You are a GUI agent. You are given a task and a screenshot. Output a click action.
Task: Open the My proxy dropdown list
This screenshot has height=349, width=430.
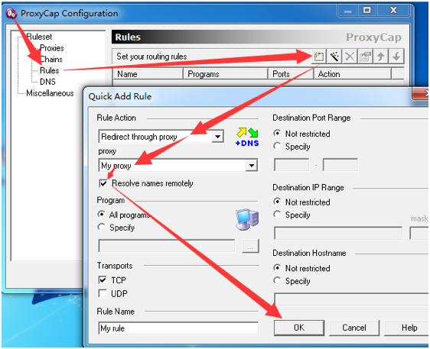pyautogui.click(x=251, y=165)
